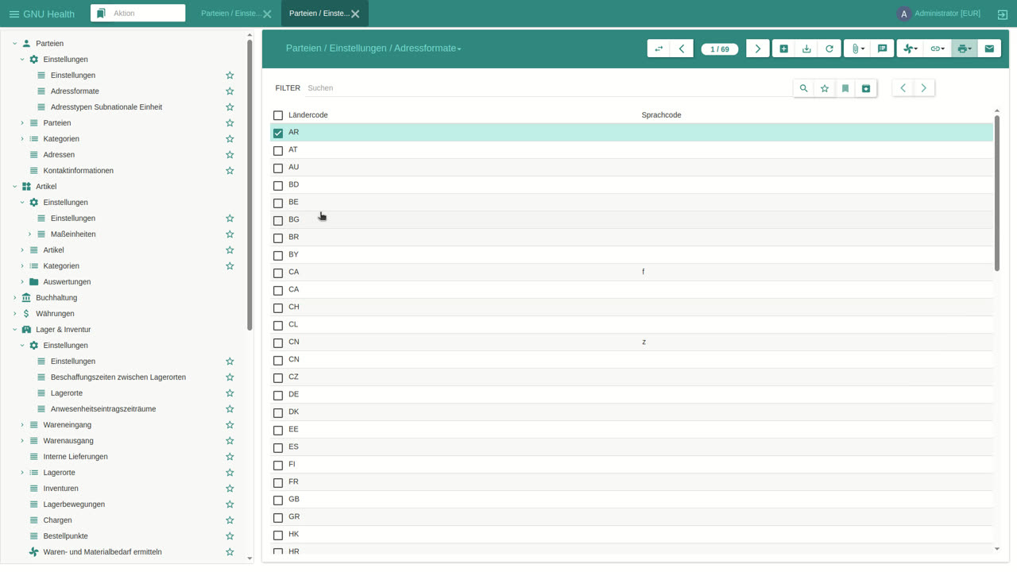Screen dimensions: 1017x572
Task: Open the action launcher menu
Action: point(911,48)
